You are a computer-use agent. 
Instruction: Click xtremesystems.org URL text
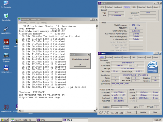(x=39, y=97)
